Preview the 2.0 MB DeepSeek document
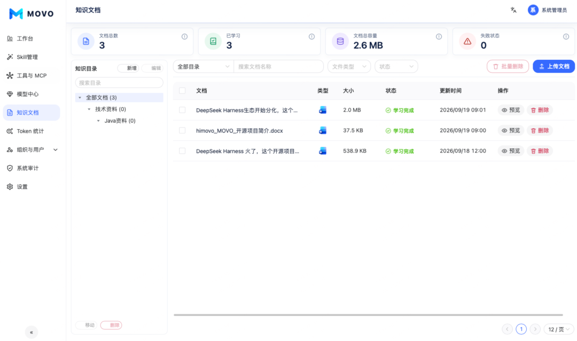Image resolution: width=577 pixels, height=341 pixels. pos(511,110)
